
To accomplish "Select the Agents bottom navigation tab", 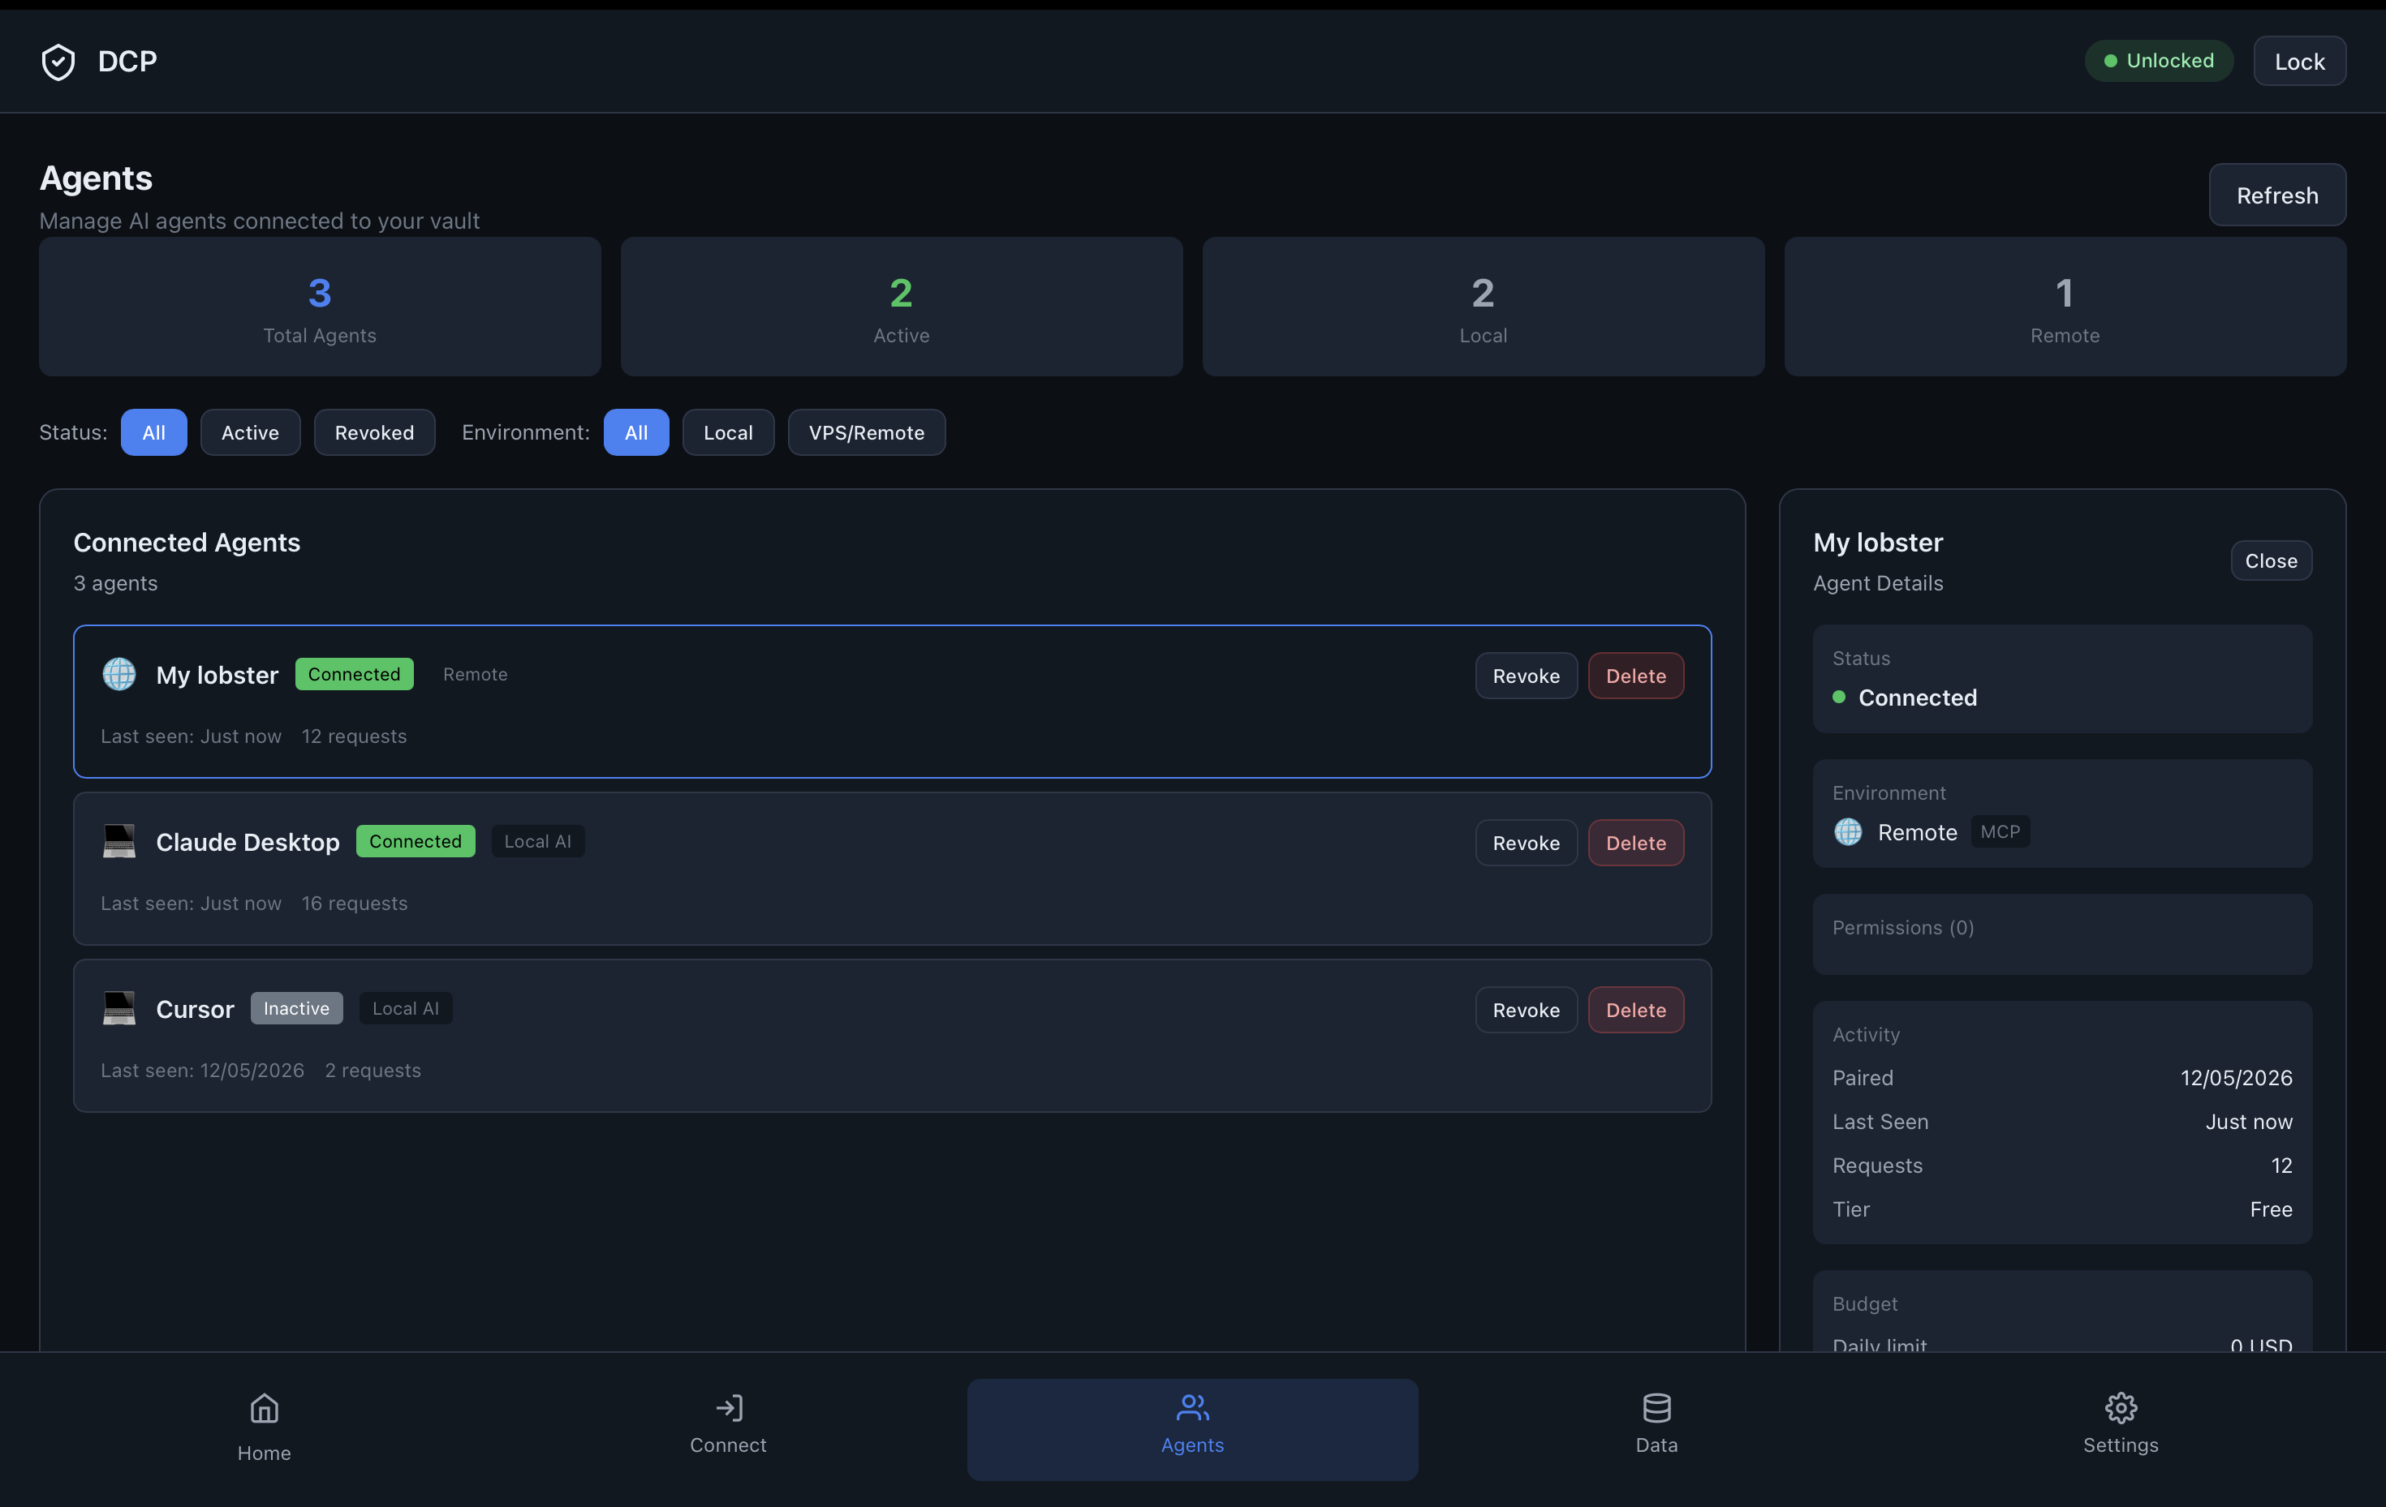I will (x=1192, y=1429).
